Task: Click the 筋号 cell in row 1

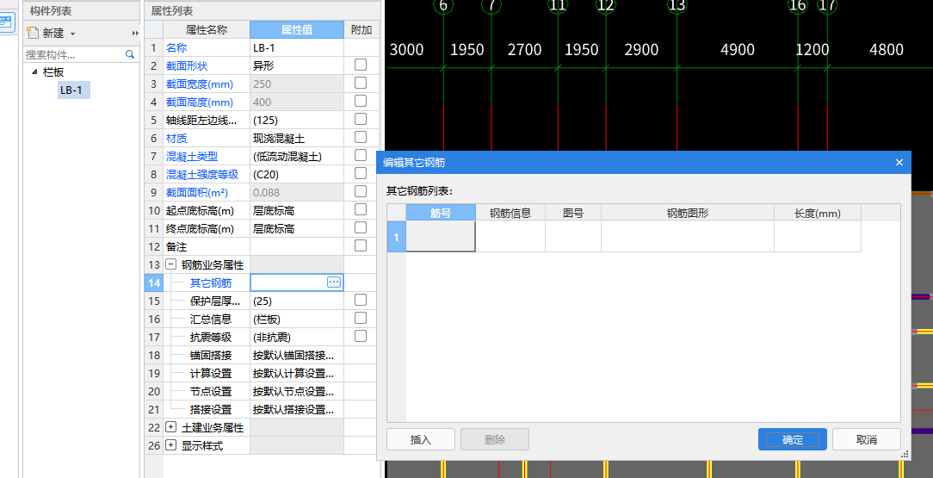Action: 441,236
